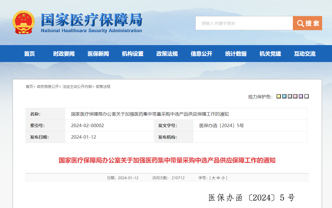Open 政策法规 breadcrumb link
Screen dimensions: 332x208
[103, 87]
